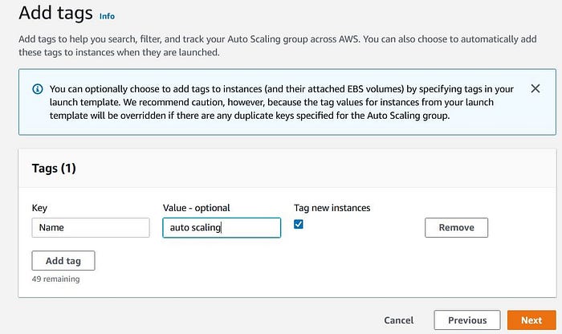Viewport: 562px width, 334px height.
Task: Click the Tags (1) section header
Action: tap(54, 169)
